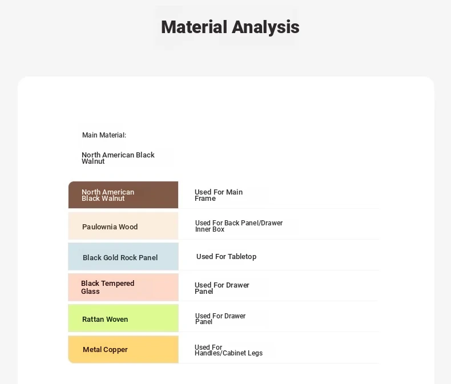Click the Paulownia Wood label text

(110, 227)
